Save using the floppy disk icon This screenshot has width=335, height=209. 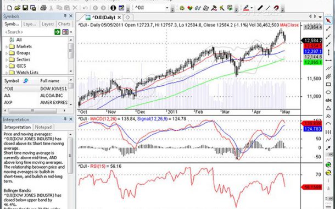pos(25,8)
